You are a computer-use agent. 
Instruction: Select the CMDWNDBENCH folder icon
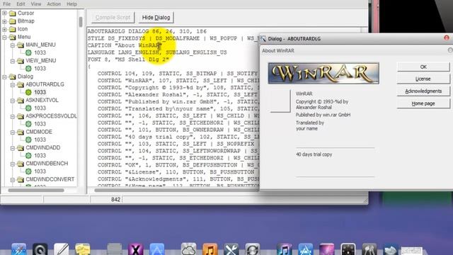[21, 164]
